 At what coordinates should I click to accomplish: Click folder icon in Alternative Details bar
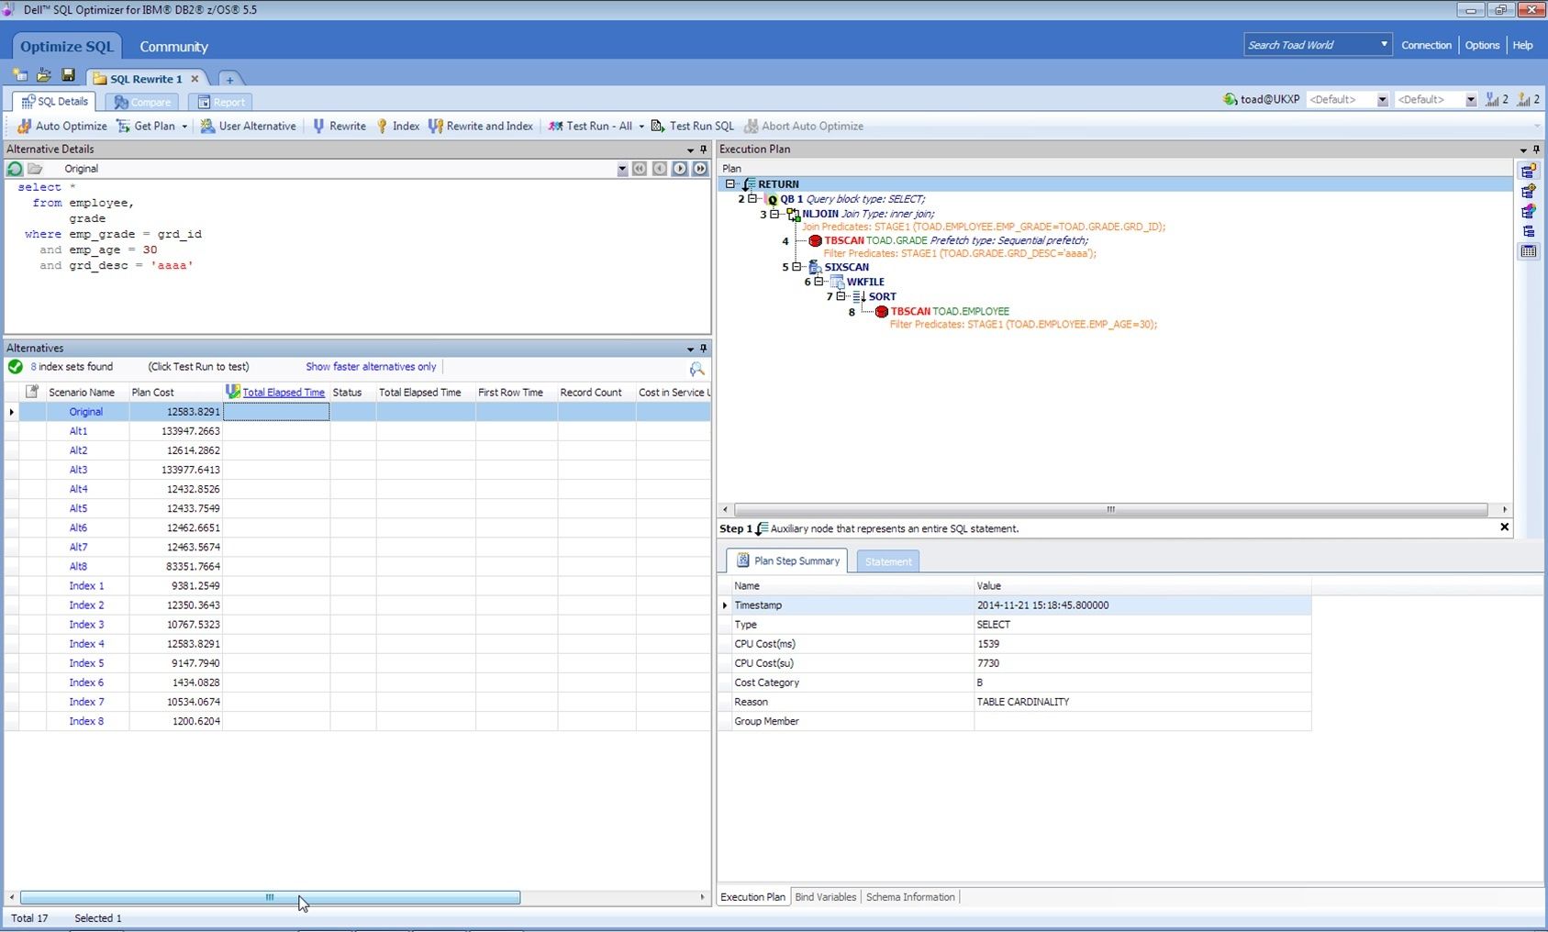pyautogui.click(x=35, y=169)
